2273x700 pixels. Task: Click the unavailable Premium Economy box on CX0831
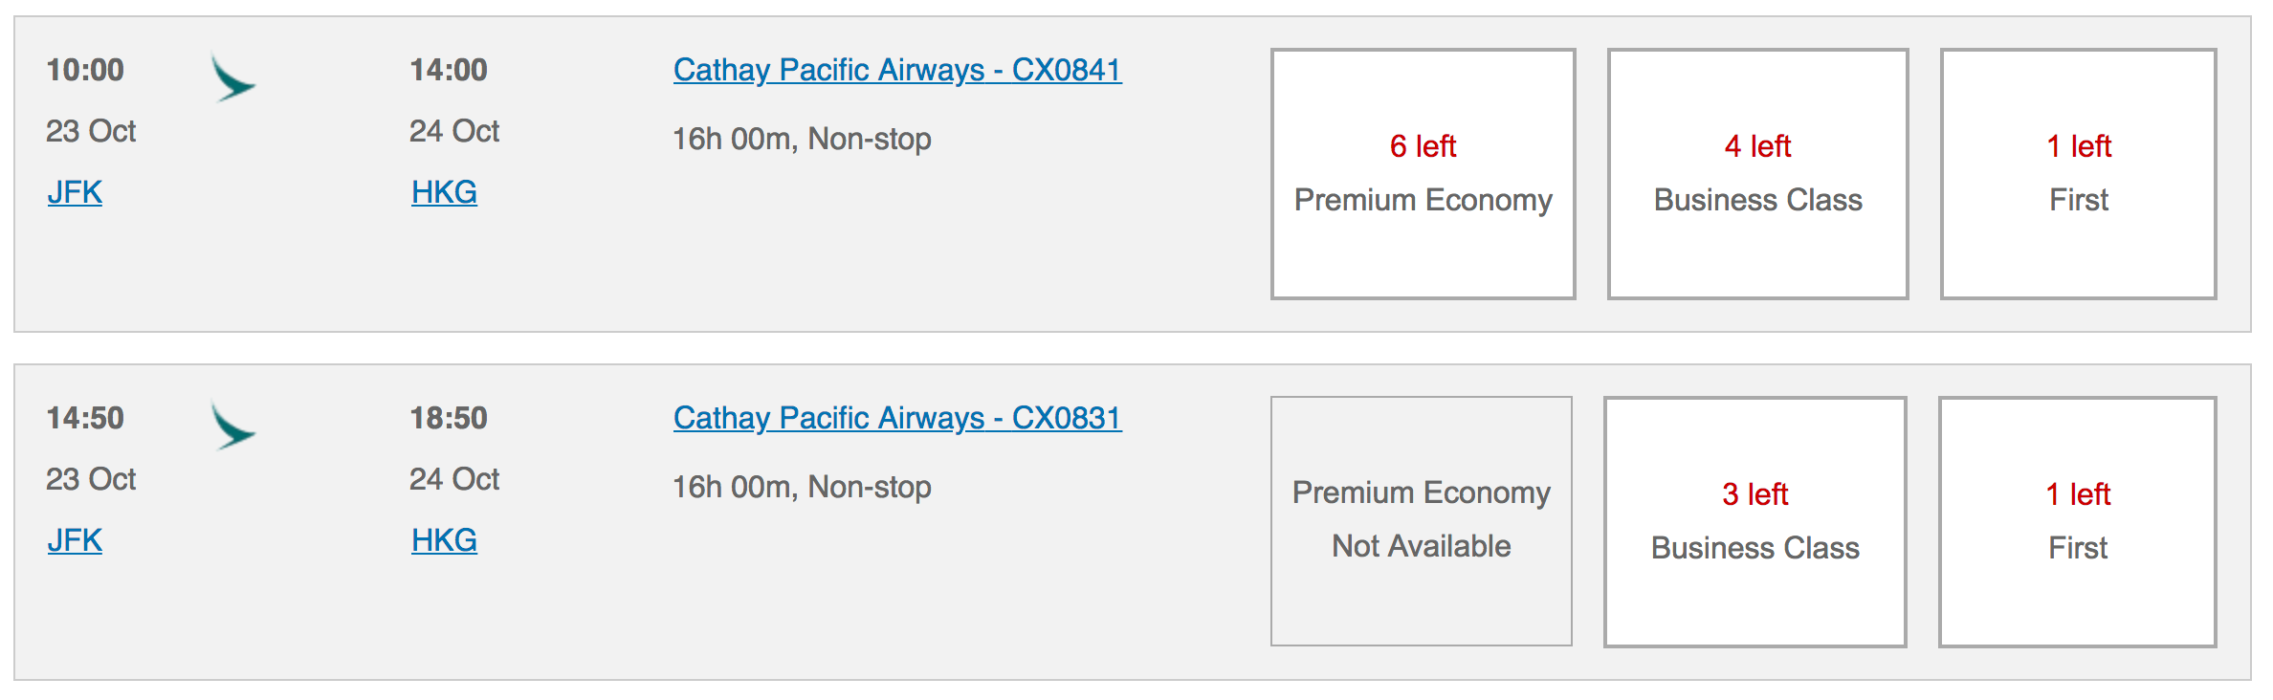click(1422, 521)
